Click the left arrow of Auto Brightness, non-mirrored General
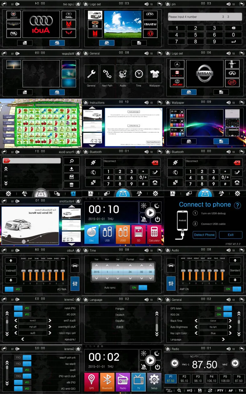This screenshot has width=246, height=394. (196, 327)
